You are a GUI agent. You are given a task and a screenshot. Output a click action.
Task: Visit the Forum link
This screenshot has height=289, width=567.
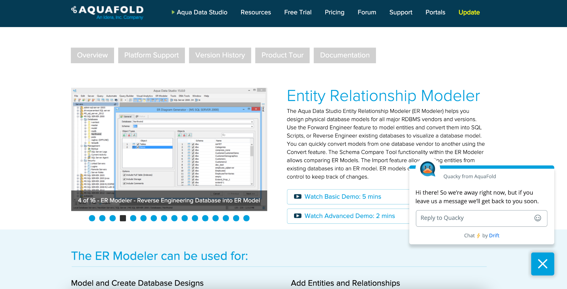pos(367,12)
